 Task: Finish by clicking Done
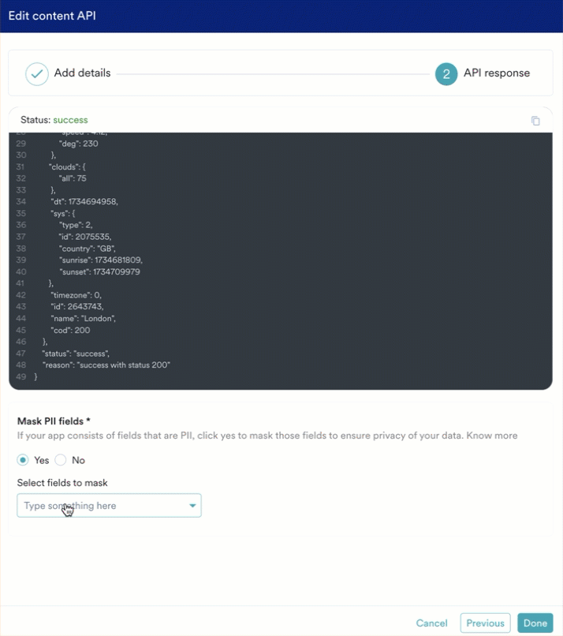(535, 623)
